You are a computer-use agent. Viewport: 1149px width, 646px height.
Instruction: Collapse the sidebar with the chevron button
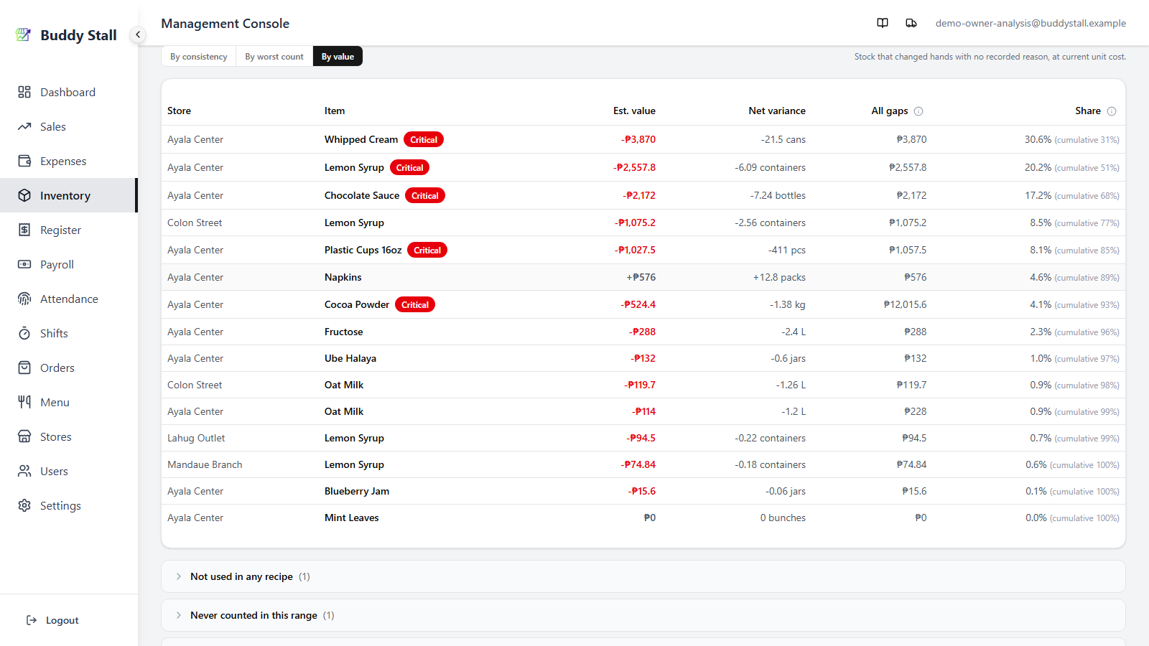click(138, 34)
